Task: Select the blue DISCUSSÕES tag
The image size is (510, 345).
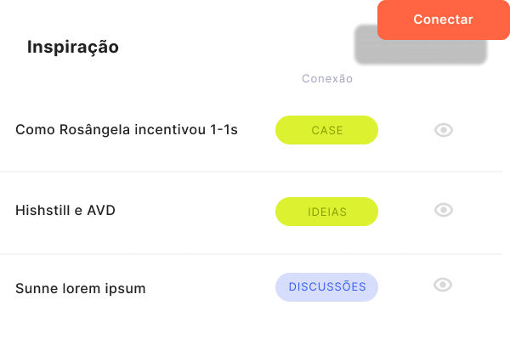Action: tap(327, 287)
